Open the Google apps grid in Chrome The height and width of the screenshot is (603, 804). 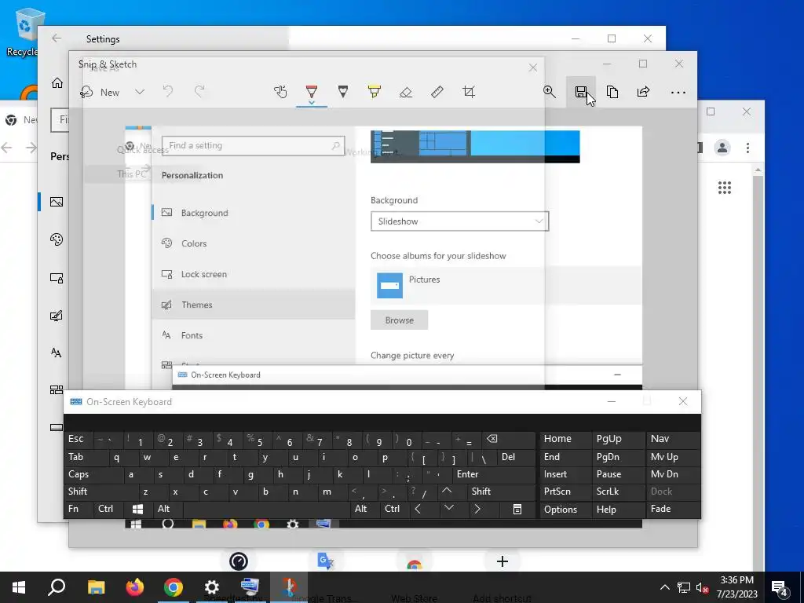pyautogui.click(x=725, y=188)
